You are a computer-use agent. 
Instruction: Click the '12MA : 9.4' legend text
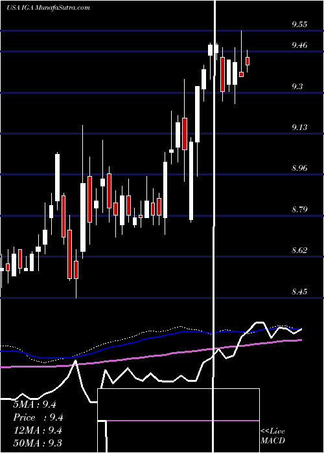[x=38, y=430]
